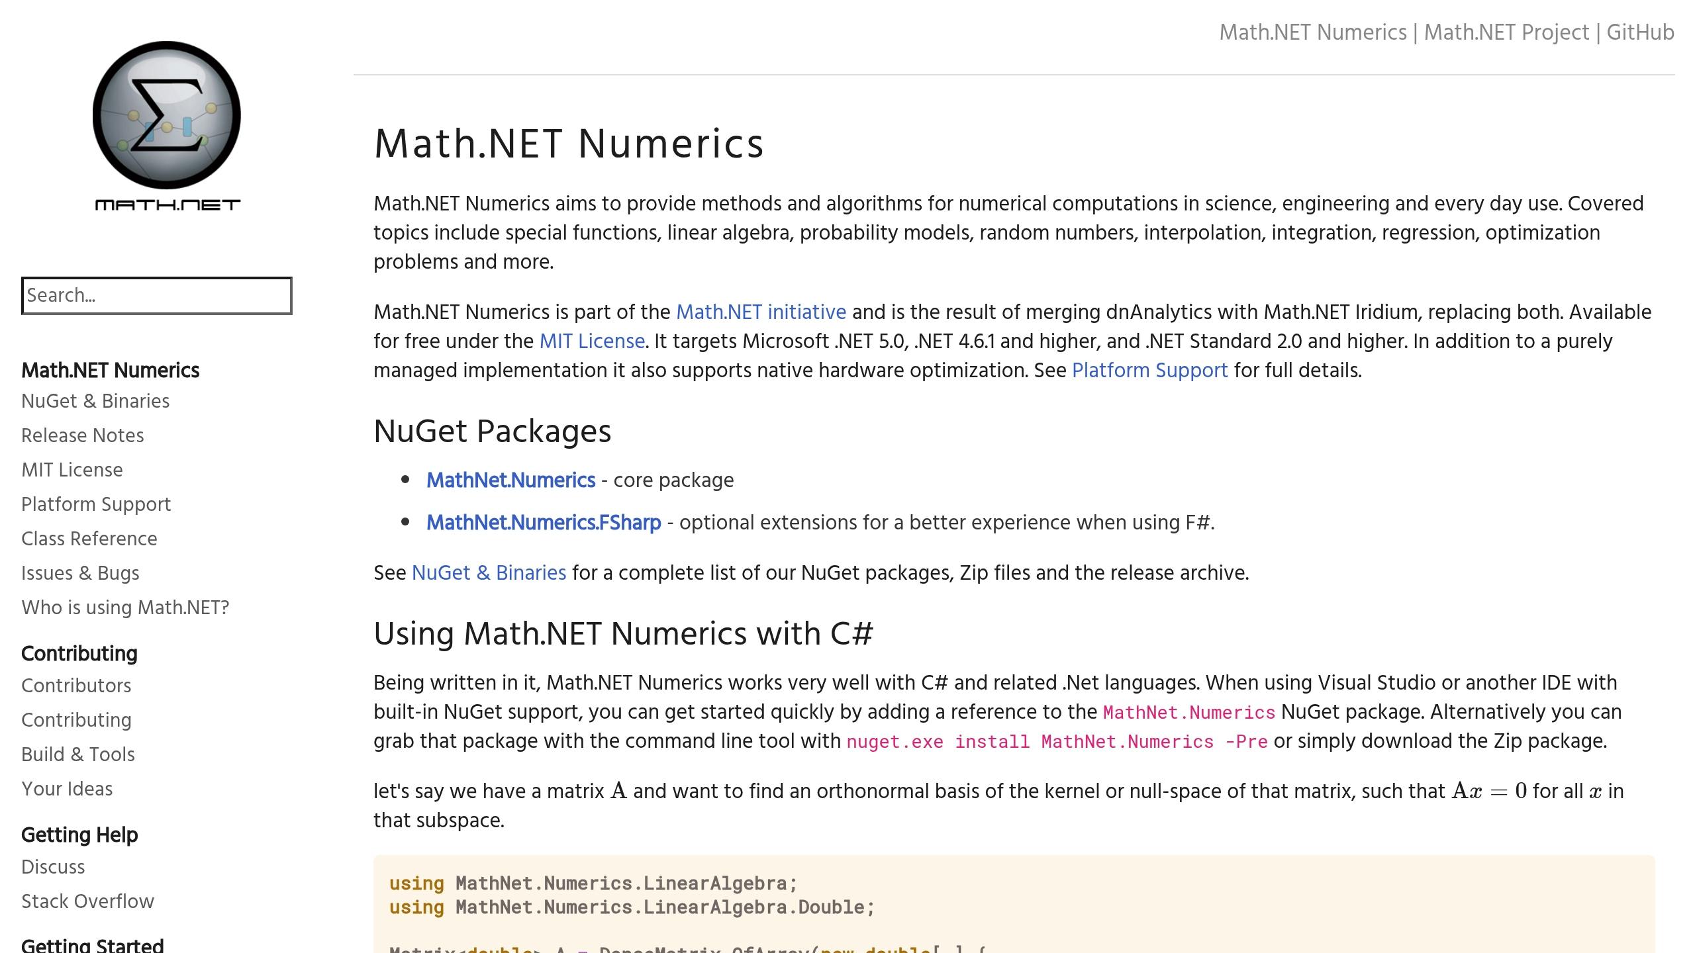1695x953 pixels.
Task: Open MathNet.Numerics.FSharp package link
Action: point(544,522)
